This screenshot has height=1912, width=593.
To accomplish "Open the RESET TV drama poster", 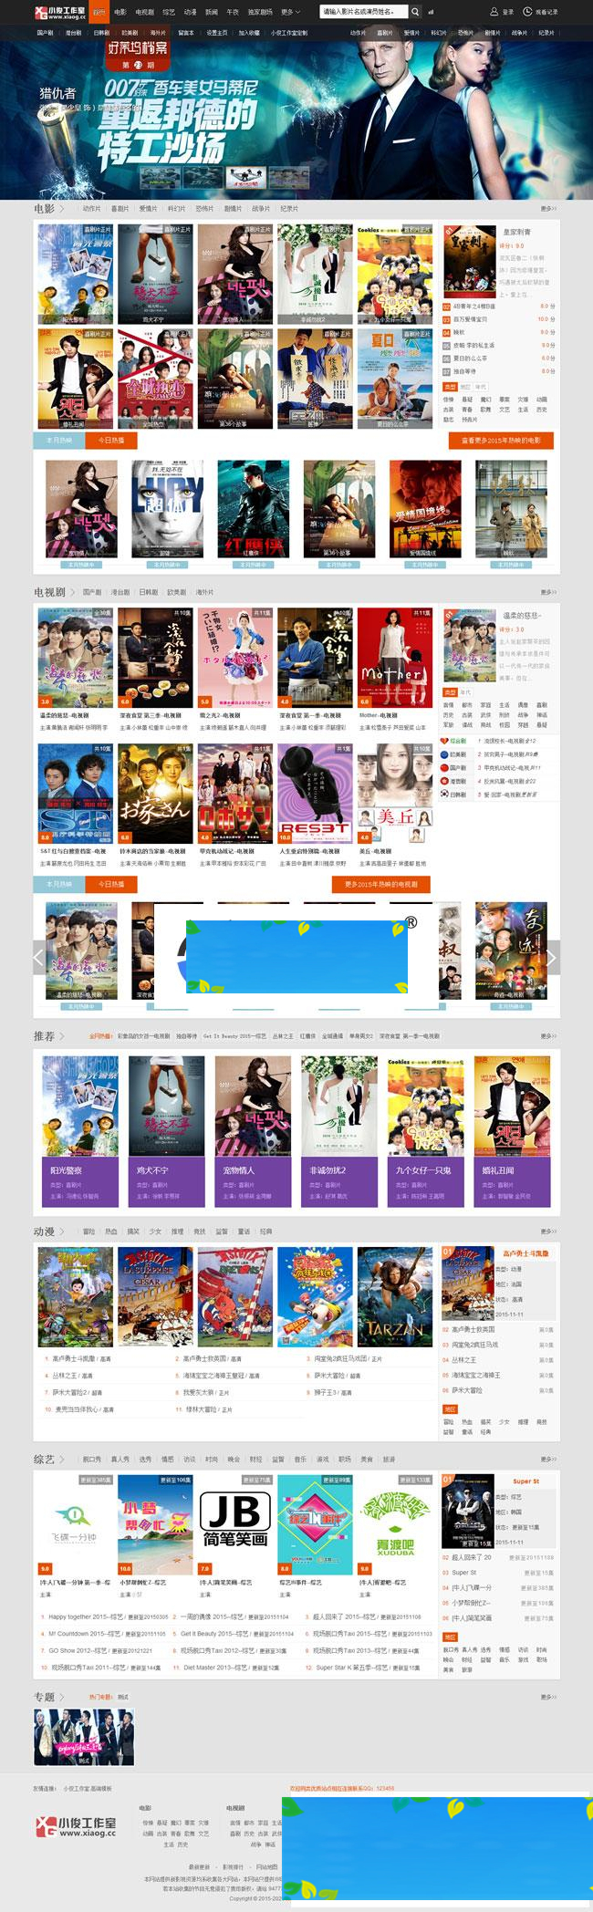I will (x=316, y=794).
